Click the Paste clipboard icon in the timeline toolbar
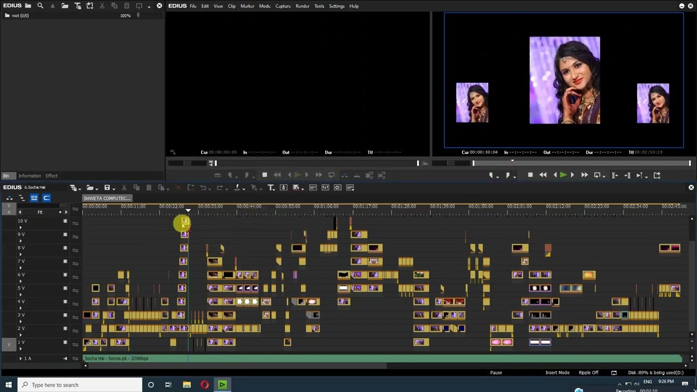Viewport: 697px width, 392px height. click(x=149, y=188)
